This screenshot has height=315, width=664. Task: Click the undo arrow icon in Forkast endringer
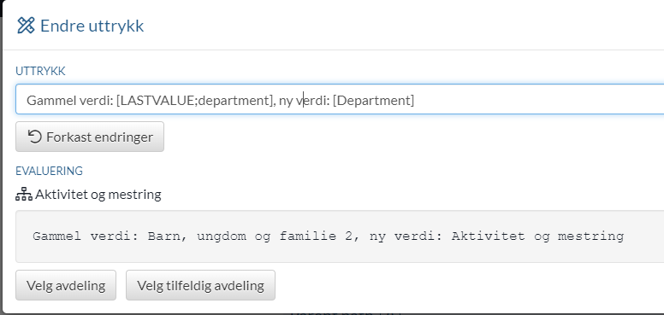(35, 137)
